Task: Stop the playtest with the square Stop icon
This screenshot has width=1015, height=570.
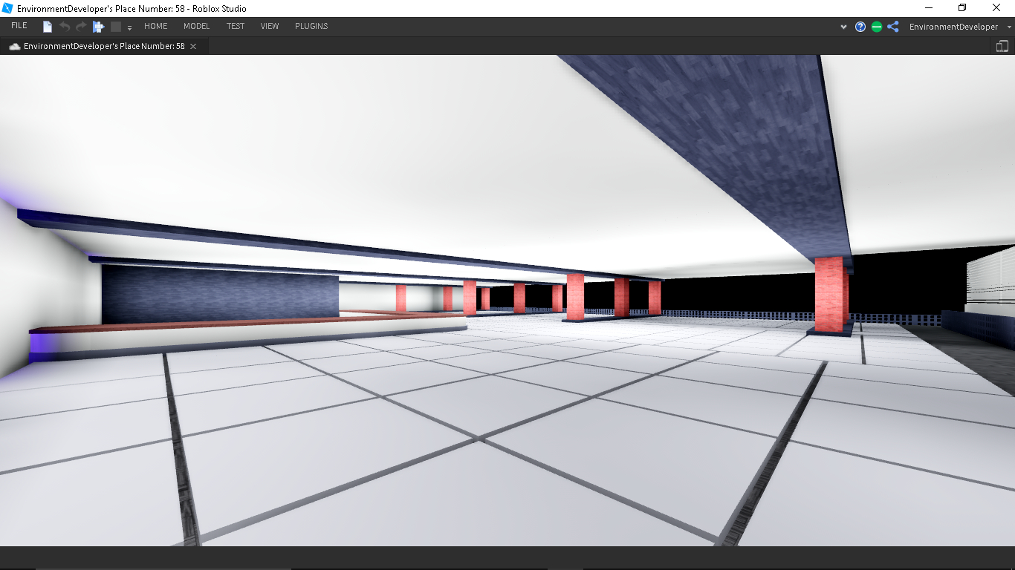Action: coord(116,27)
